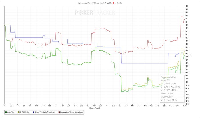Click the blue Money Won With Showdown swatch
The image size is (200, 118).
(33, 112)
